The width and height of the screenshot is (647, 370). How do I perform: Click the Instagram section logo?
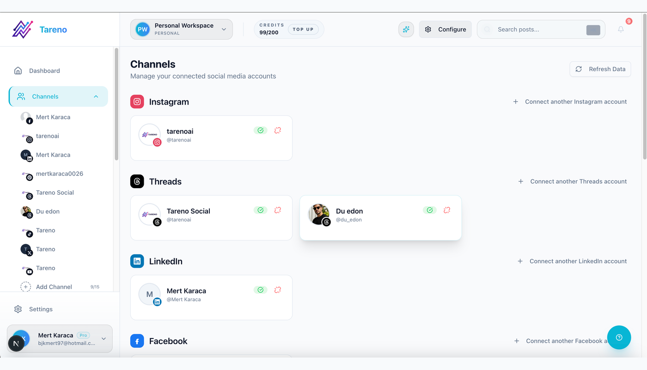point(137,102)
